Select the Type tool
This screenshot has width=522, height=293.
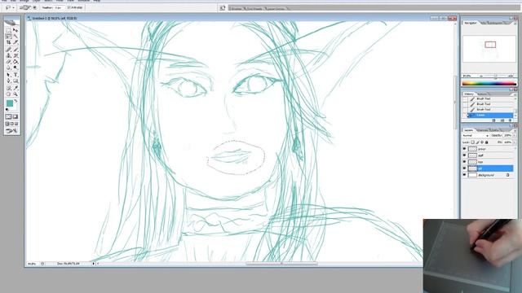tap(15, 75)
